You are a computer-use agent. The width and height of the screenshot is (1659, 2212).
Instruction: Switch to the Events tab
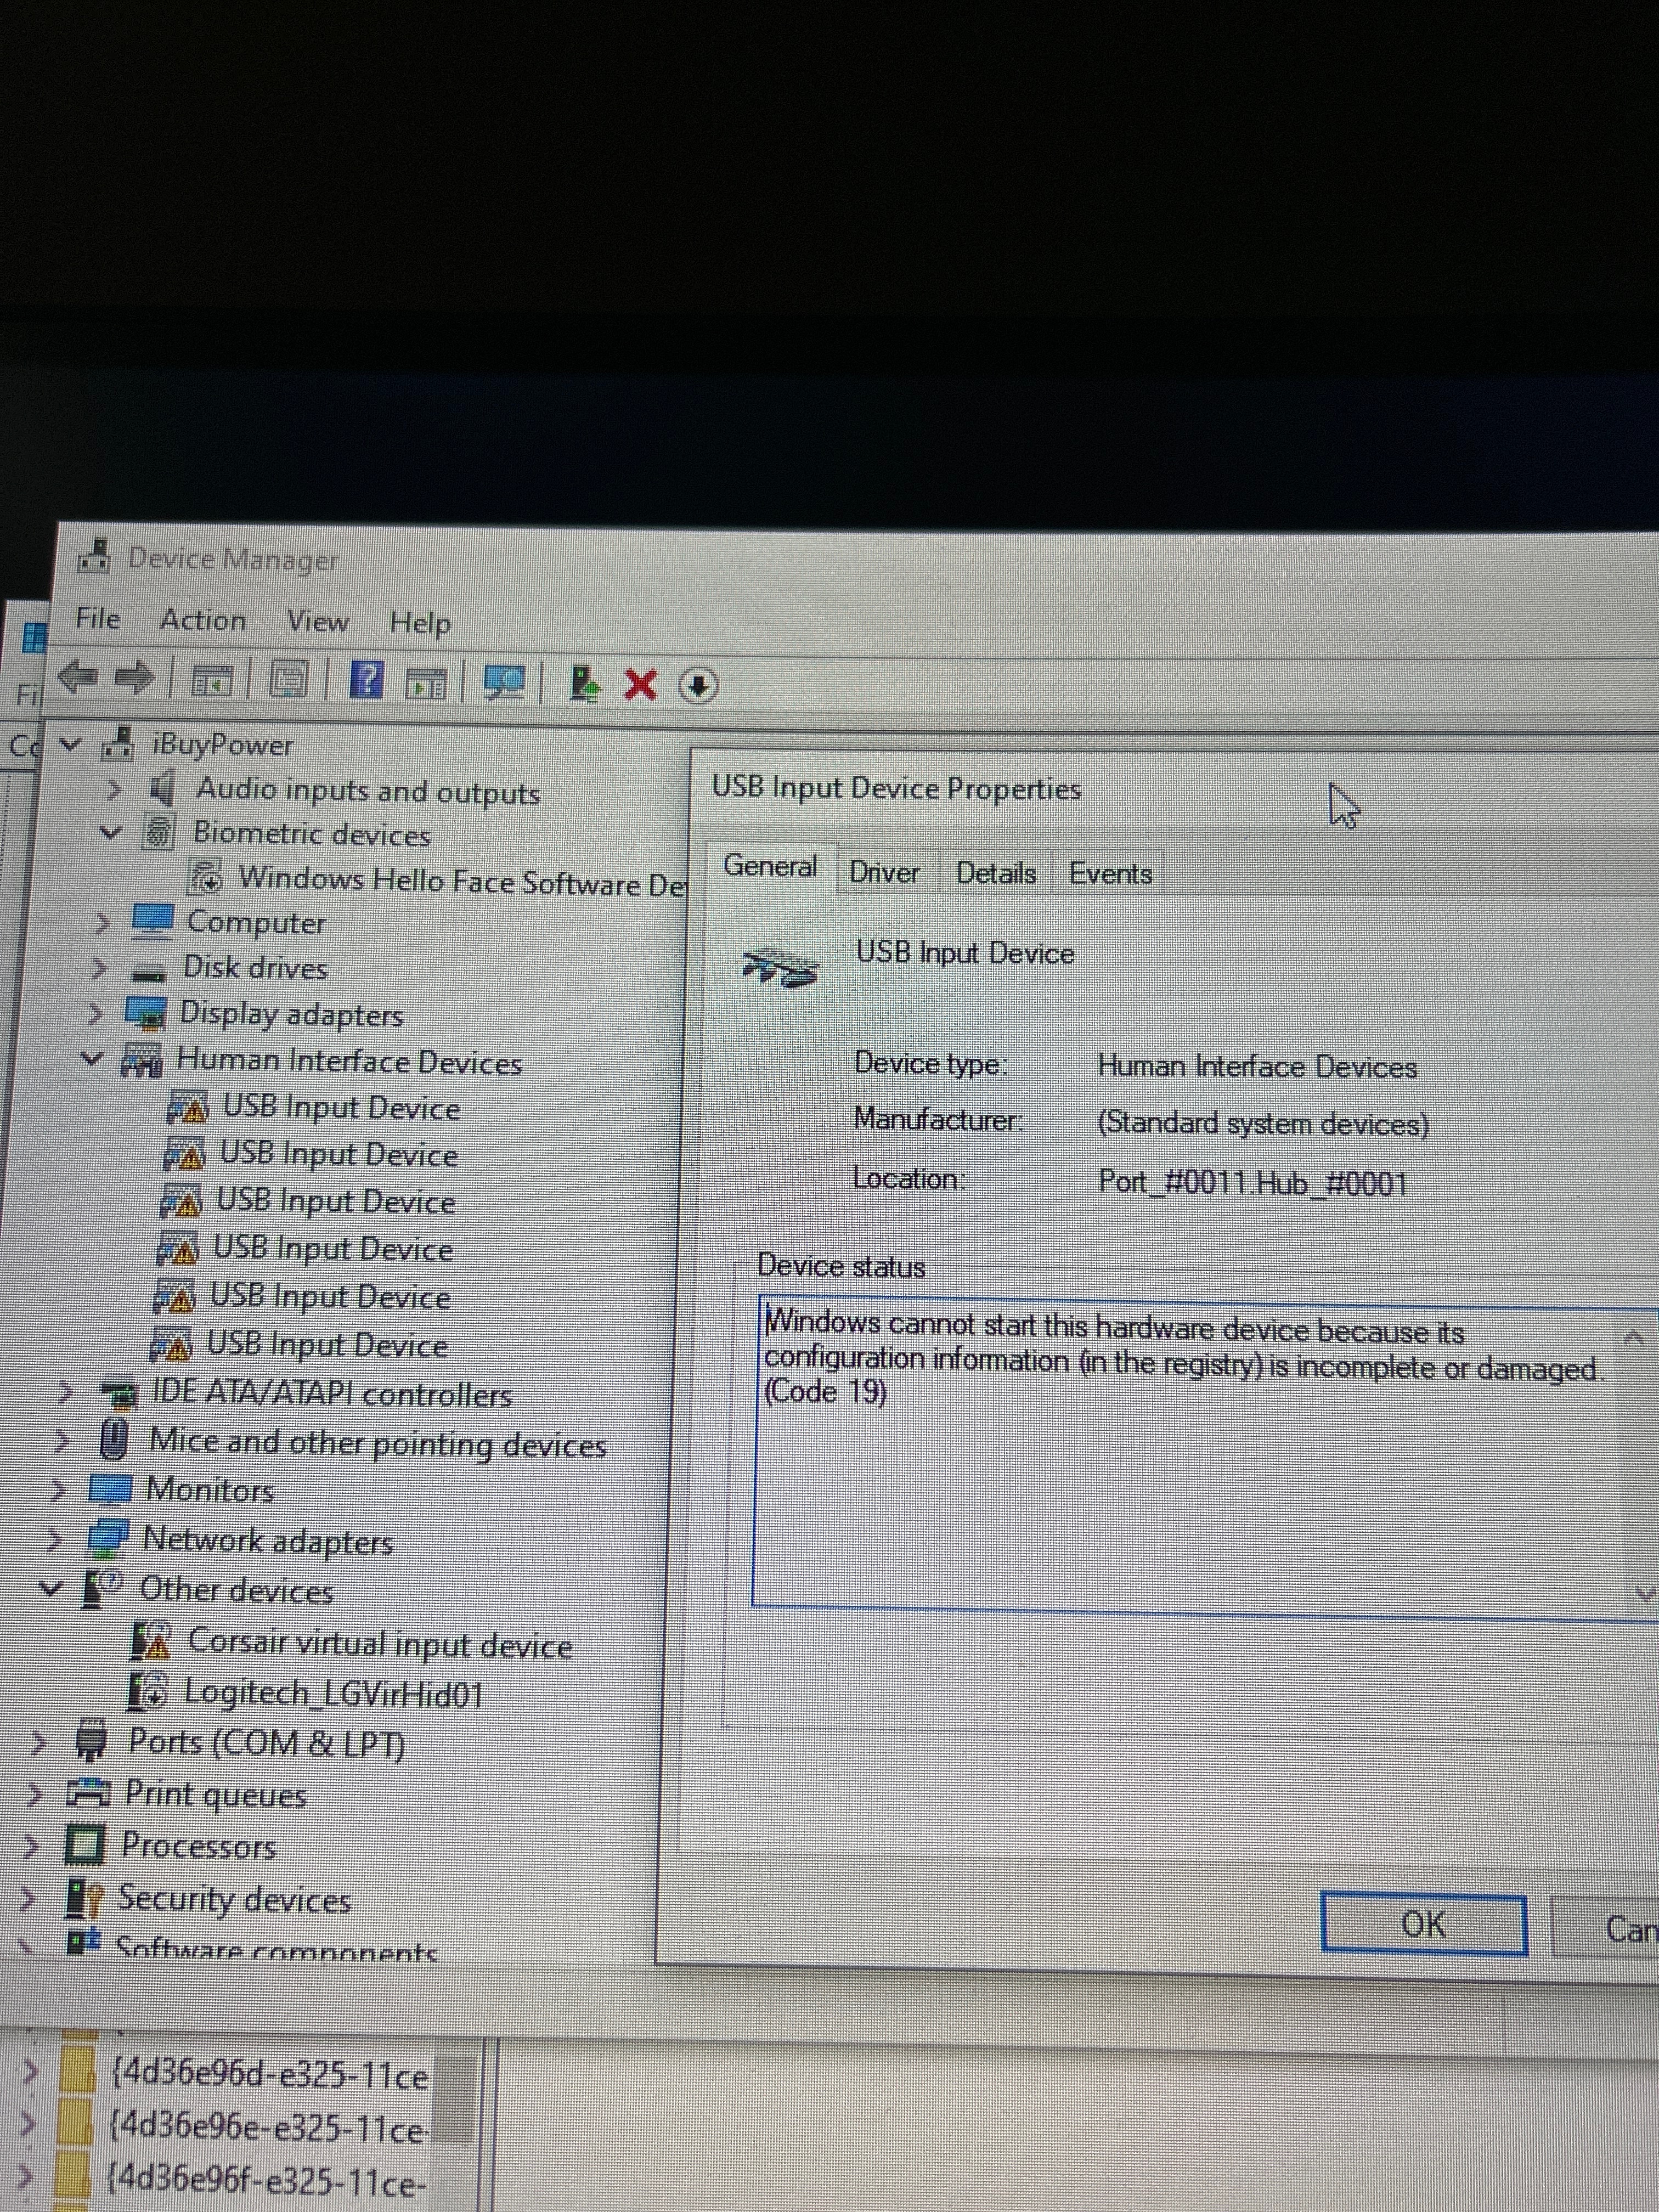pos(1110,874)
